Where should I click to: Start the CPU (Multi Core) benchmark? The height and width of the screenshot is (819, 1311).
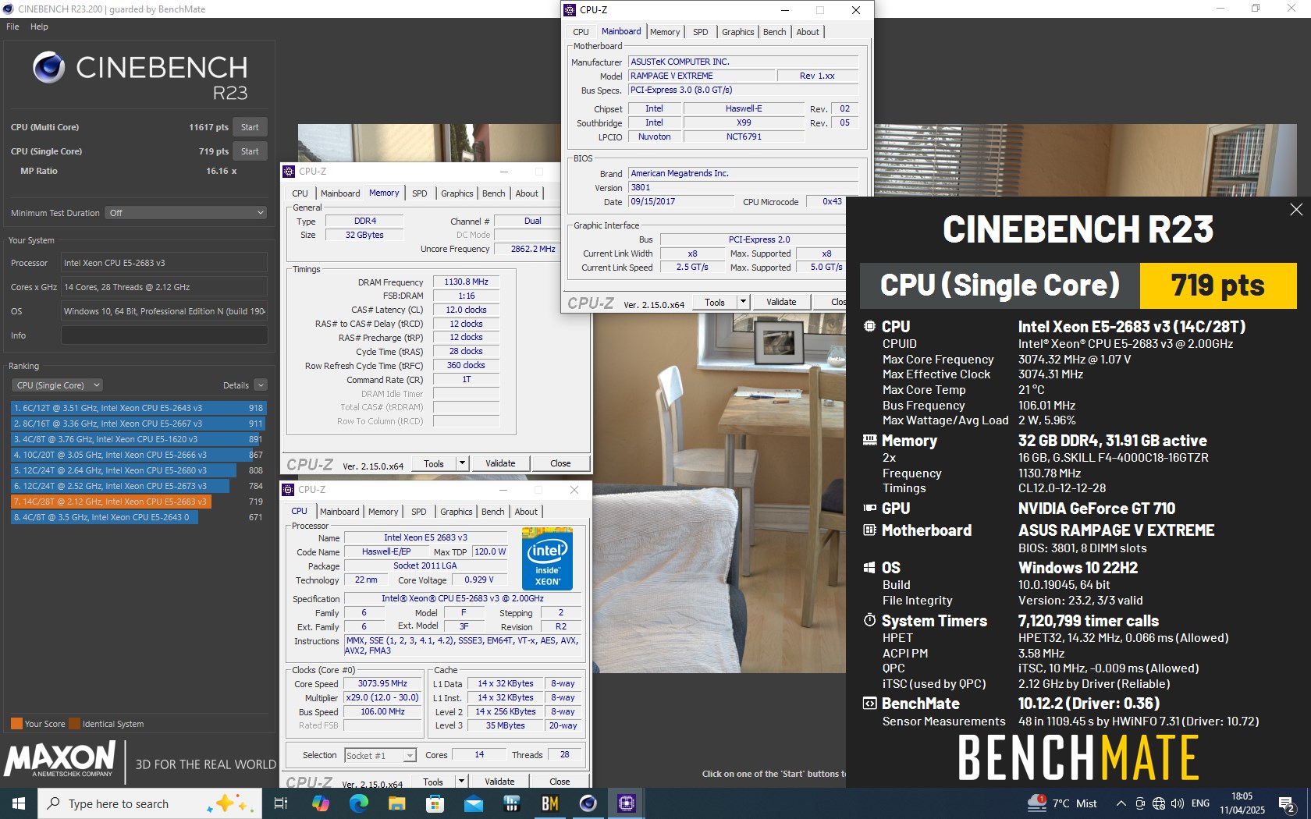point(250,127)
